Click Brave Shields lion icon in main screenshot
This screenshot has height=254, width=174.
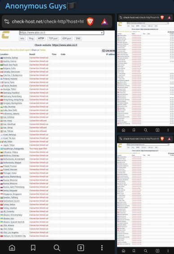point(90,22)
